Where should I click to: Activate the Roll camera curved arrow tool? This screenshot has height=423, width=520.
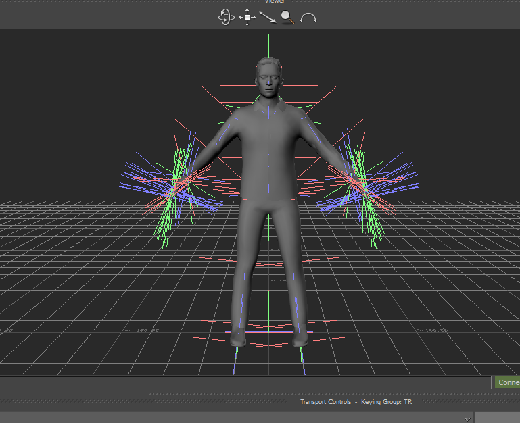[x=309, y=18]
